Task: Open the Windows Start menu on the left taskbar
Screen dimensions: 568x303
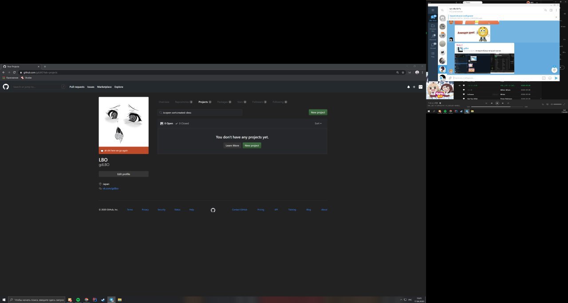Action: pyautogui.click(x=4, y=300)
